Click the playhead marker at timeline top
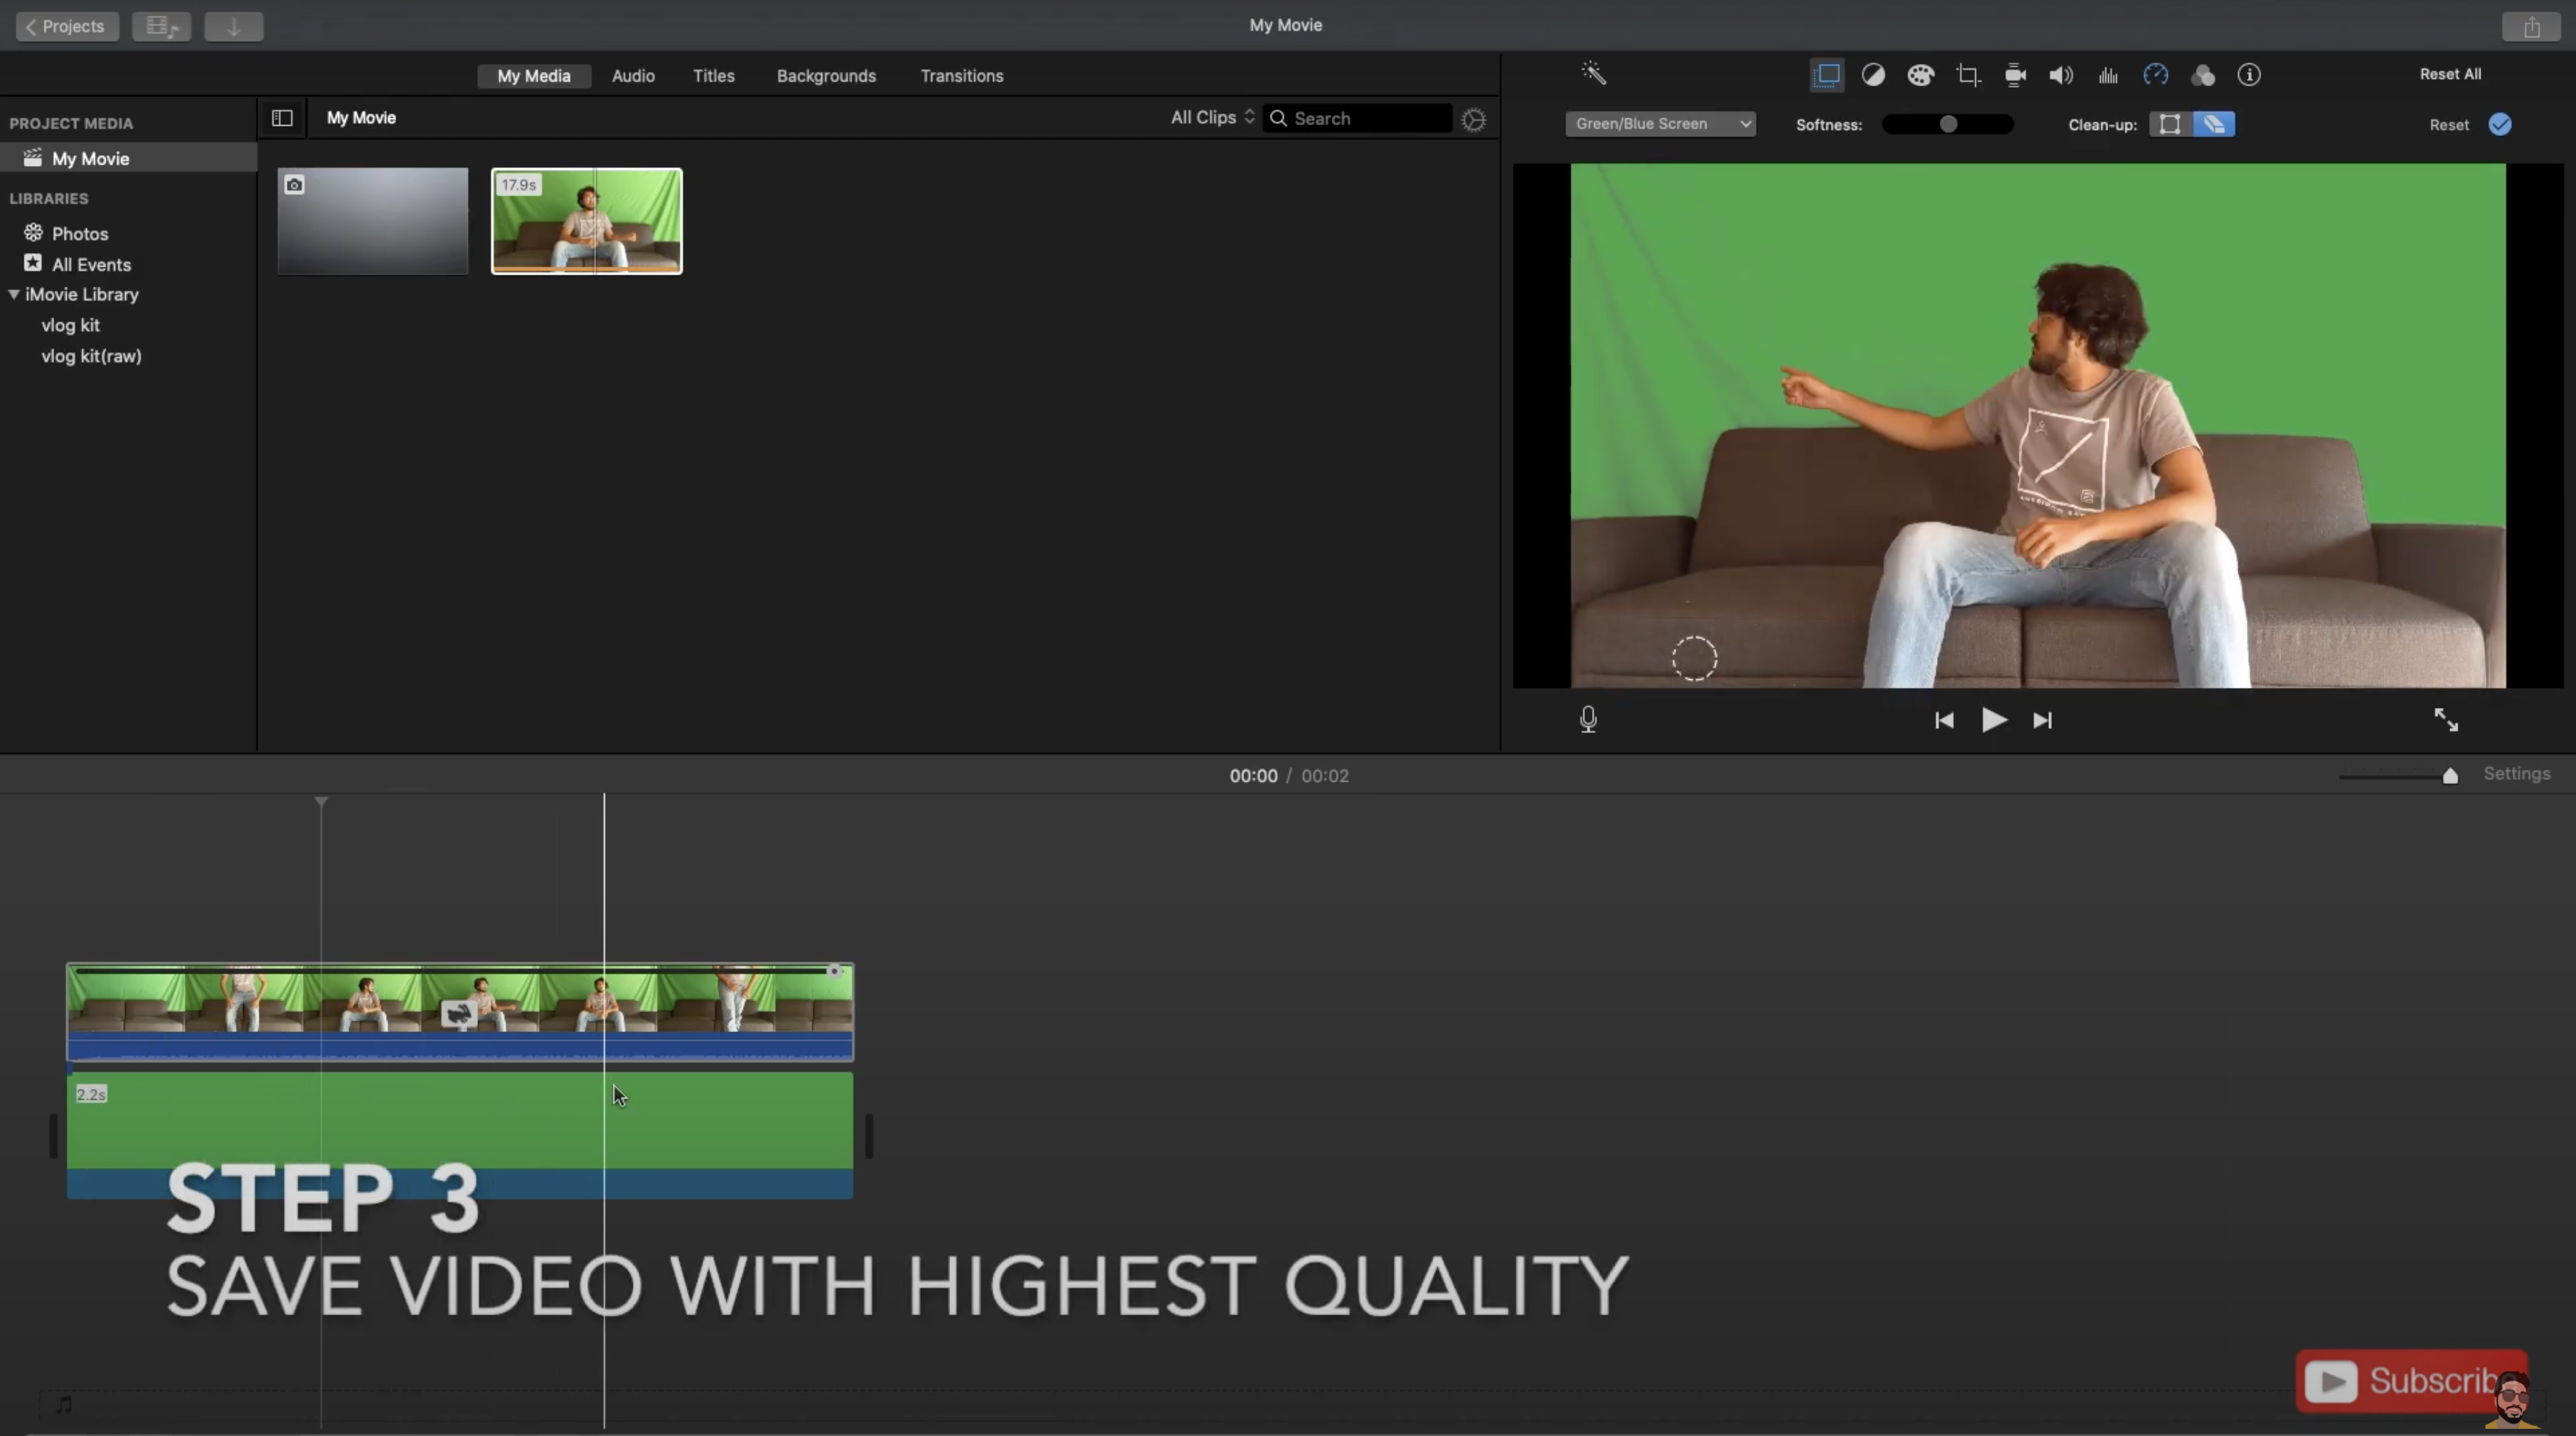Screen dimensions: 2576x1436 pyautogui.click(x=321, y=802)
